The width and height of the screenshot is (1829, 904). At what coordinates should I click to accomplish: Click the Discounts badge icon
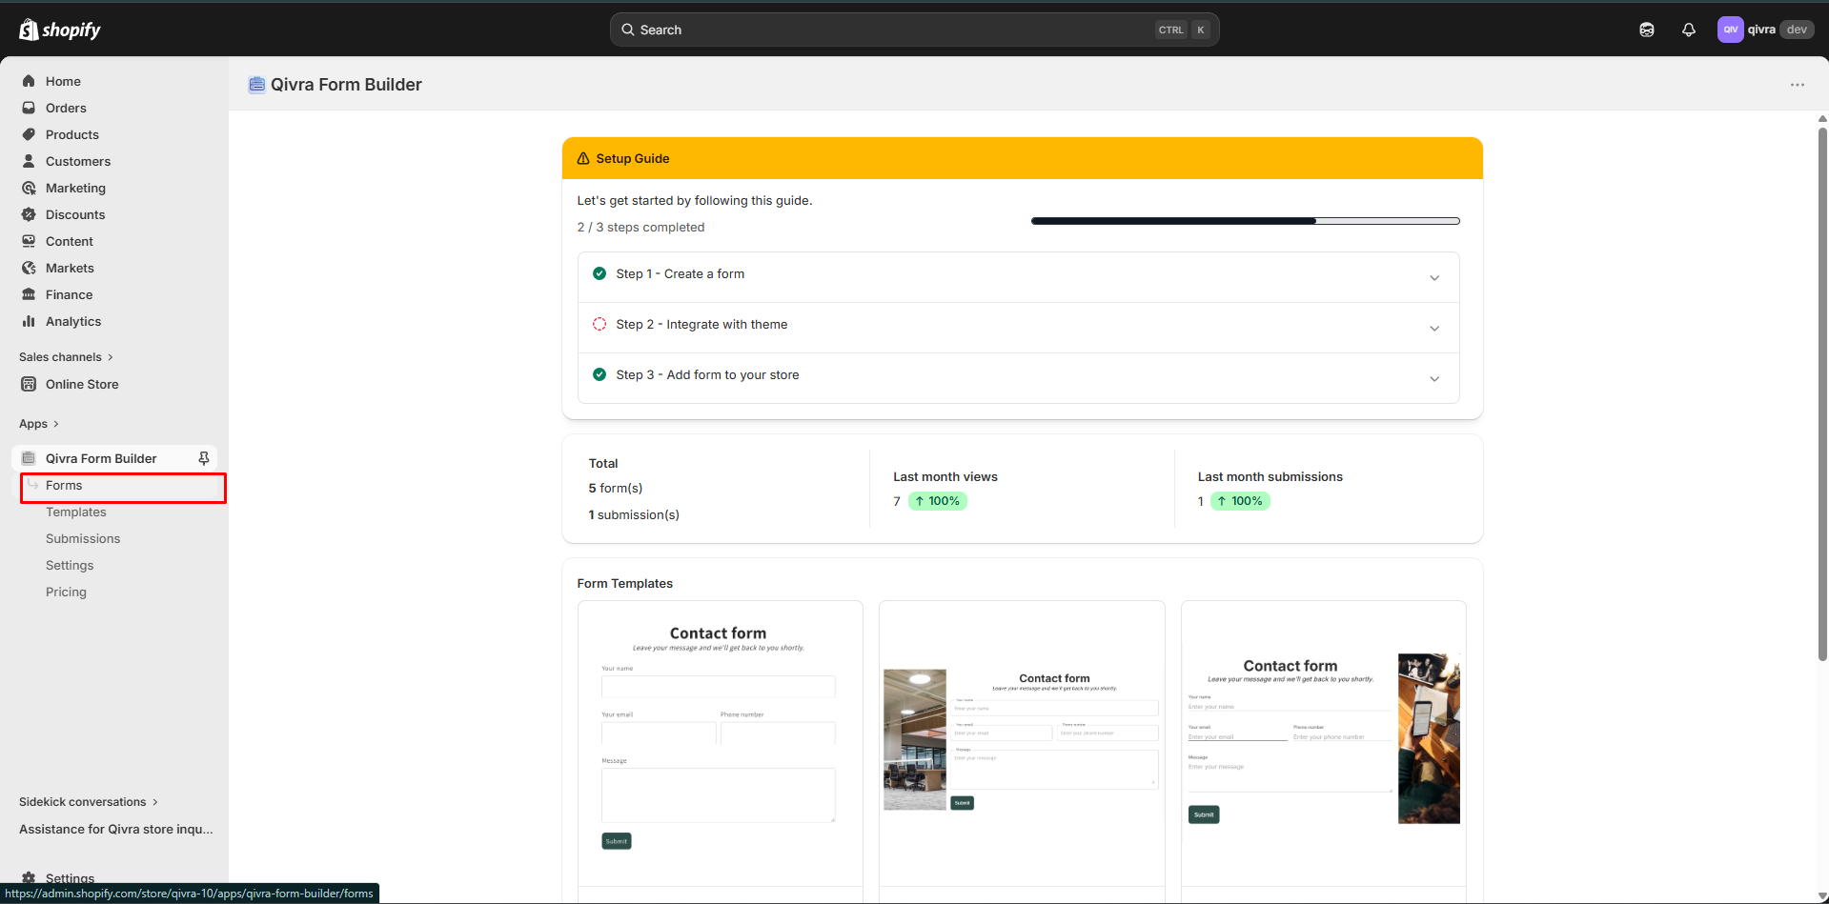[x=29, y=214]
